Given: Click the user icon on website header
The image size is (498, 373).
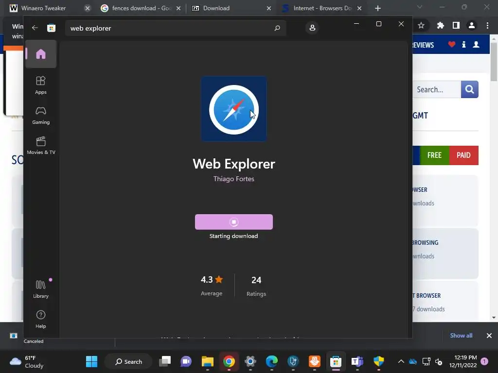Looking at the screenshot, I should tap(476, 44).
